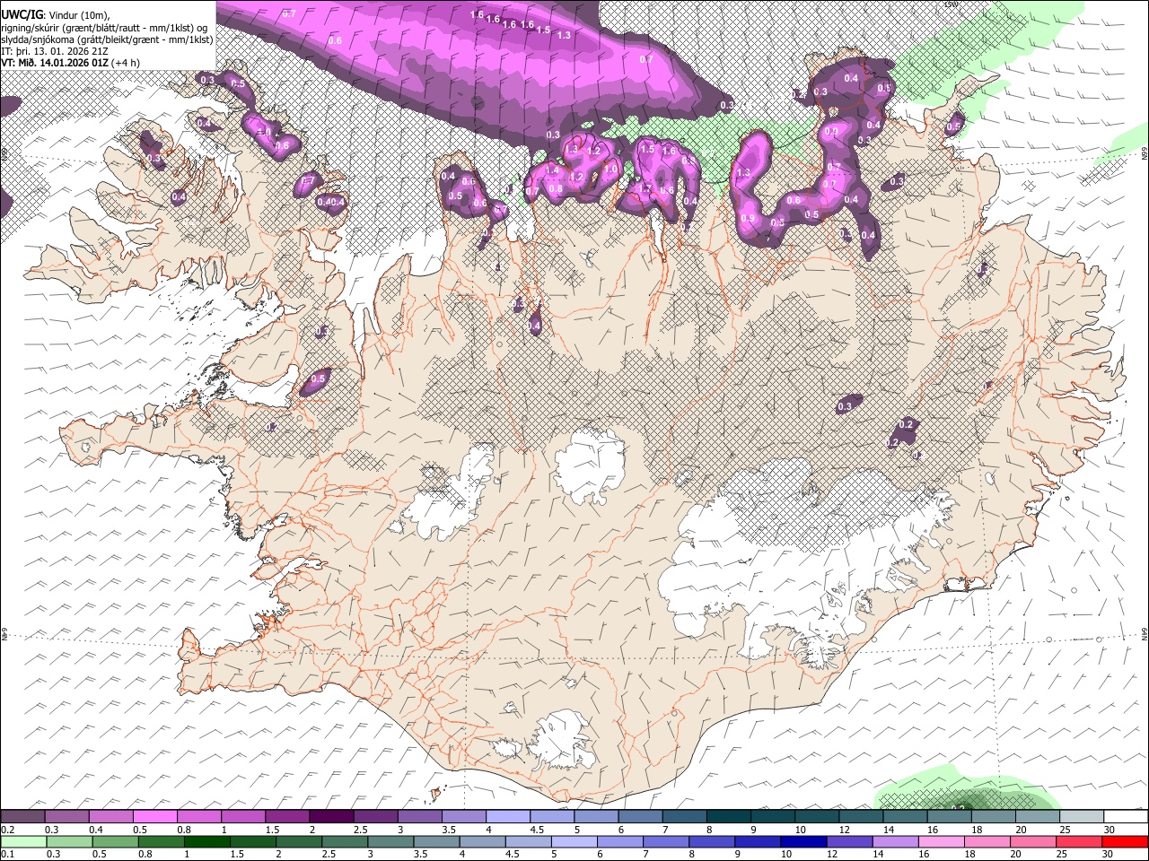Screen dimensions: 1149x861
Task: Click the '0.2' label on the snow scale
Action: tap(7, 830)
